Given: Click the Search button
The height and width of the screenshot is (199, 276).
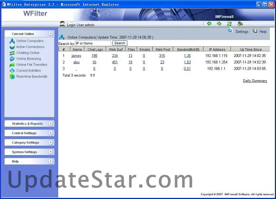Looking at the screenshot, I should 120,43.
